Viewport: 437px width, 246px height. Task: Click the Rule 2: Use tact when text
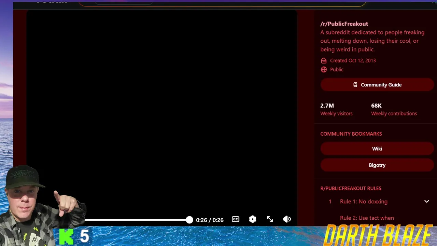click(x=367, y=218)
